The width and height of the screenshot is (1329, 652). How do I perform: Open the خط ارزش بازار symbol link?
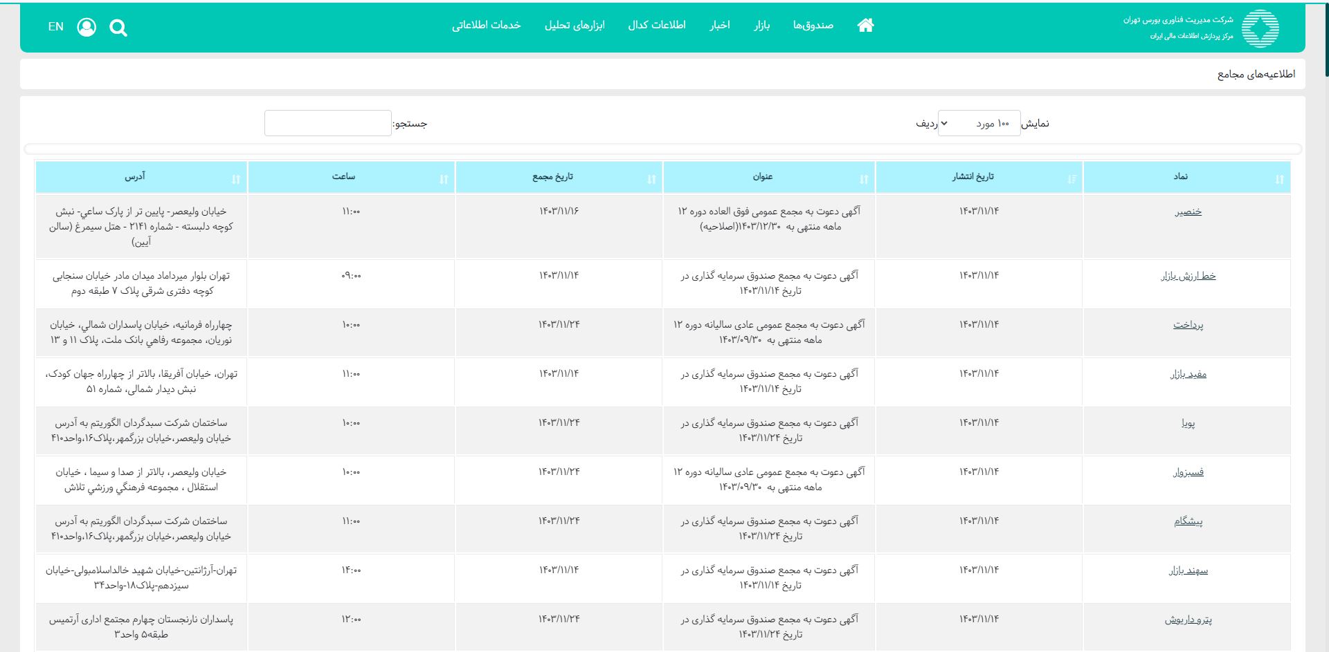1188,276
